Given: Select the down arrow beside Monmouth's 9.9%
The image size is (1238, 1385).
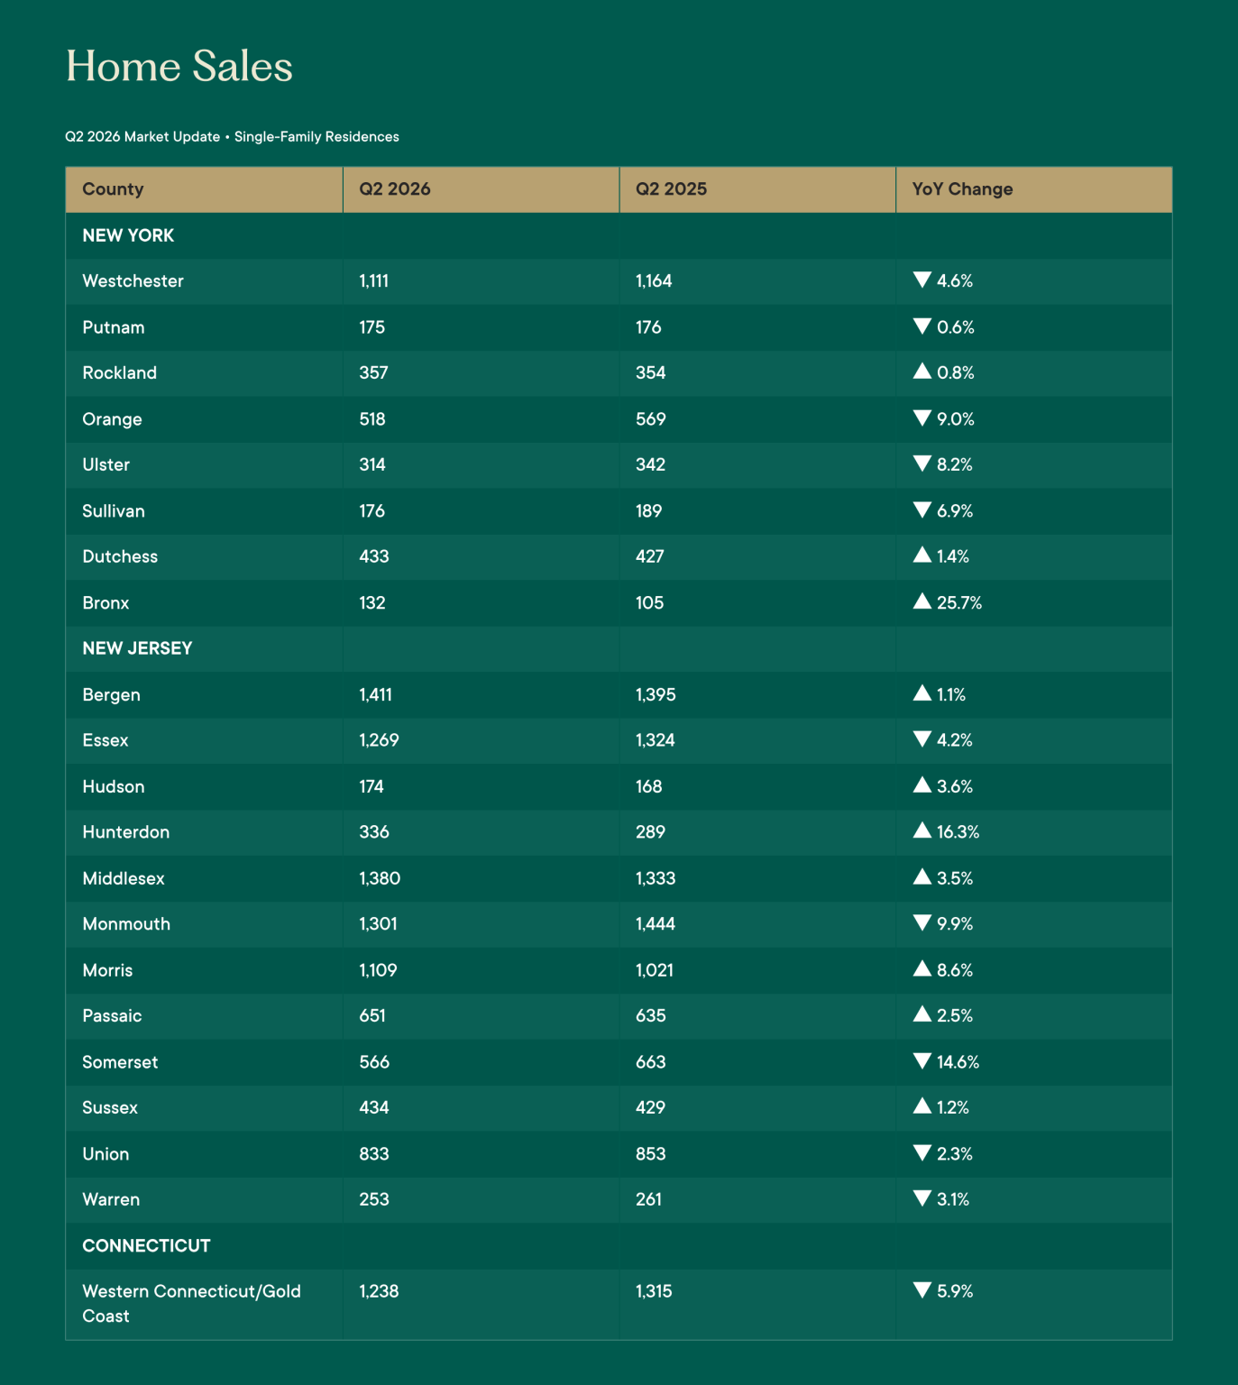Looking at the screenshot, I should click(922, 922).
